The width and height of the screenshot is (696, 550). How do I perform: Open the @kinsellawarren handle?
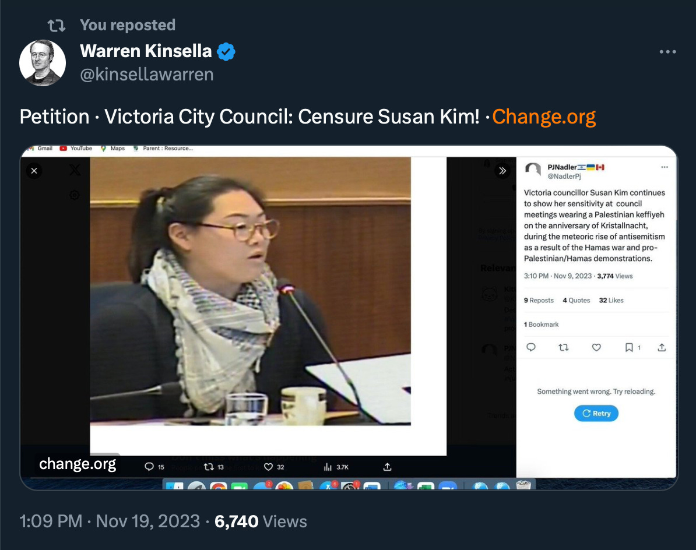coord(146,75)
